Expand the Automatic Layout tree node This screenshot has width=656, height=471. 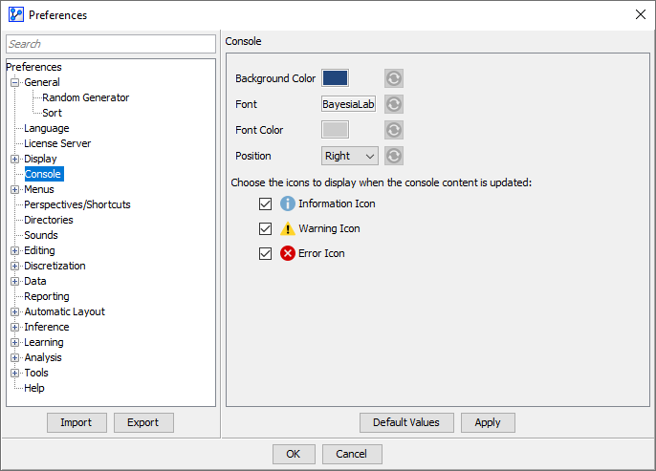pos(14,311)
